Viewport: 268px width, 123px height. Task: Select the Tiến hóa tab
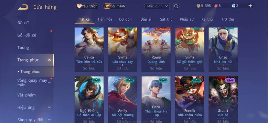tap(105, 19)
